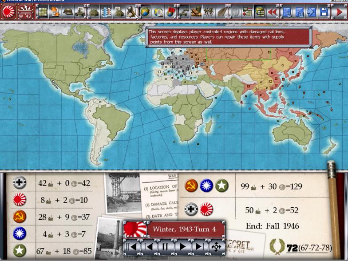Click the Japan flag icon with 8 + 2 =10
Viewport: 348px width, 261px height.
pyautogui.click(x=20, y=199)
